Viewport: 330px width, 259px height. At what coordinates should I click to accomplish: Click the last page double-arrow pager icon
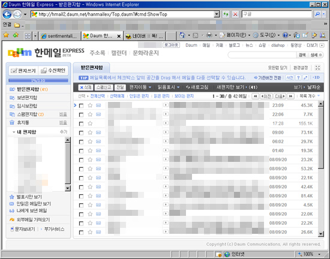click(290, 97)
